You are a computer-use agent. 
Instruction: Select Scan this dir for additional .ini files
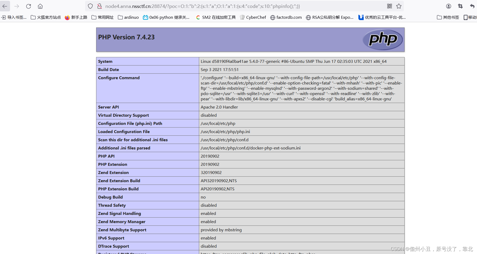coord(133,140)
